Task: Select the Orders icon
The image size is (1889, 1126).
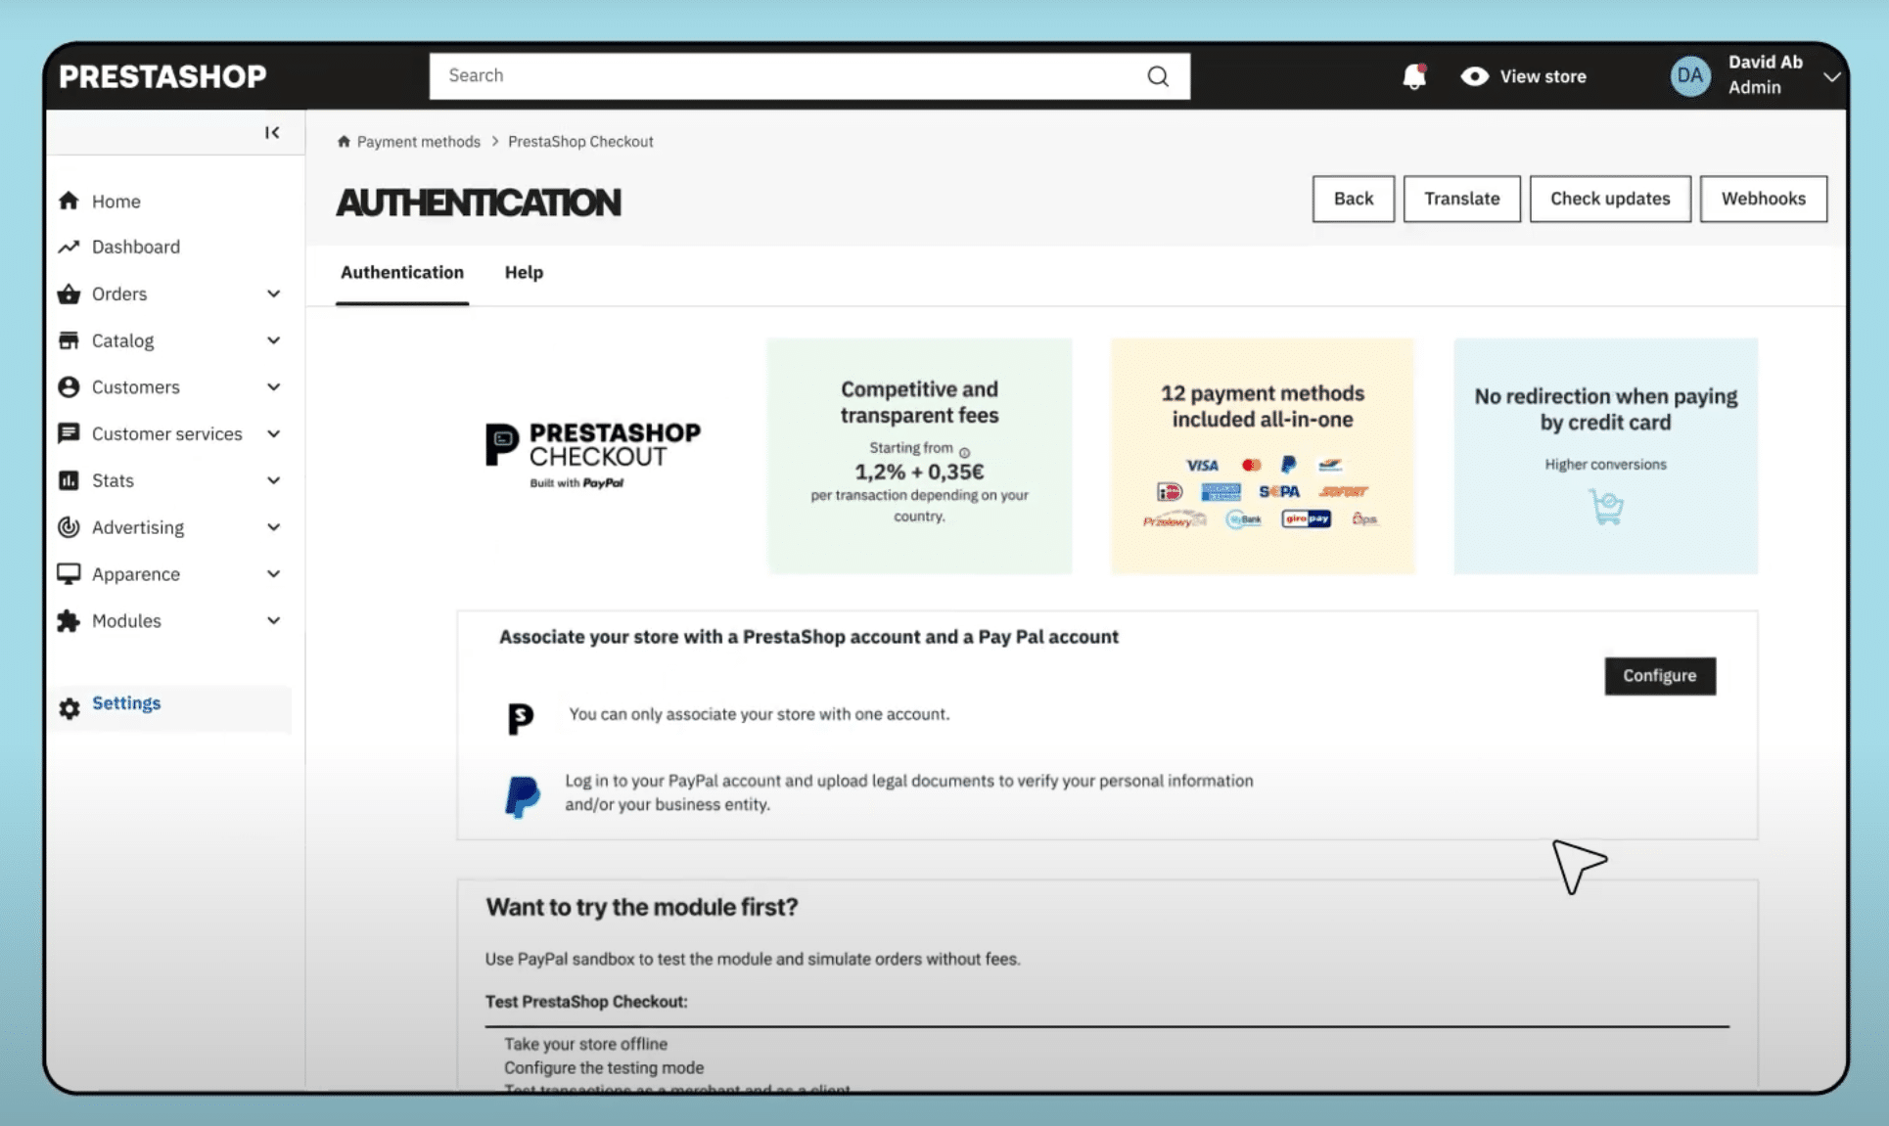Action: click(x=69, y=293)
